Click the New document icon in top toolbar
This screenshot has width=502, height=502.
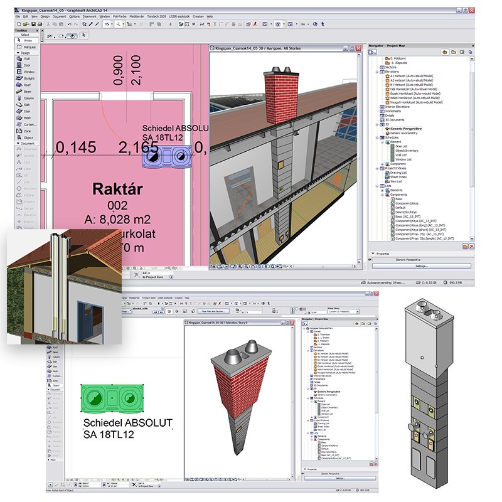19,24
